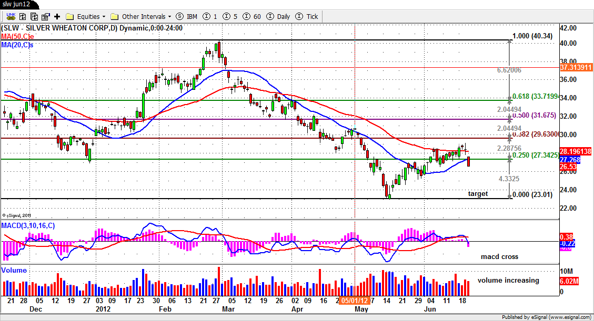Click the Other Intervals folder icon
Screen dimensions: 594x321
[114, 17]
